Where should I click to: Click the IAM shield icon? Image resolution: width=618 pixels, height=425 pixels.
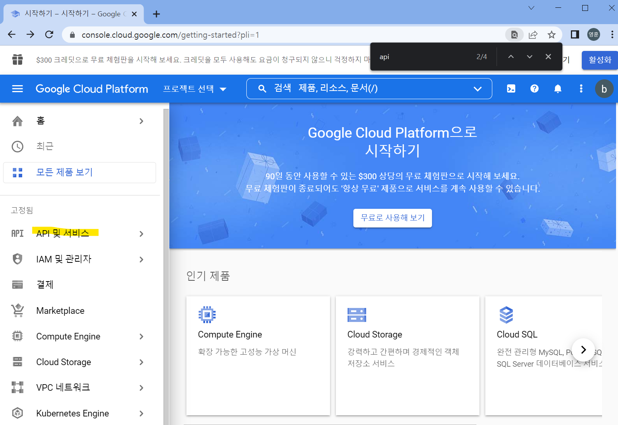(x=18, y=259)
